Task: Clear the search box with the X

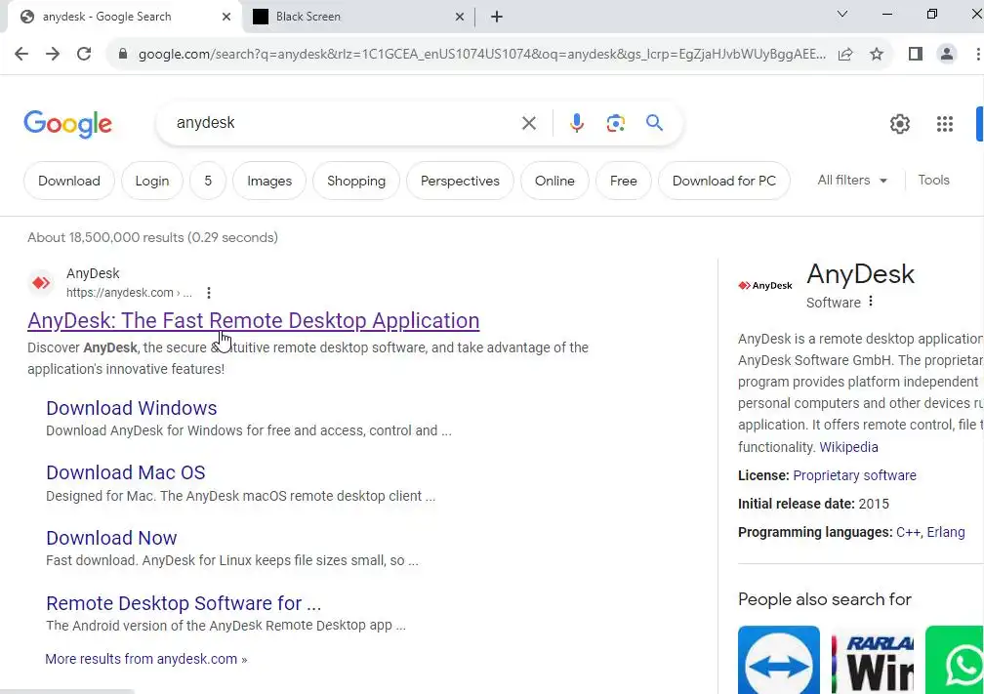Action: (529, 123)
